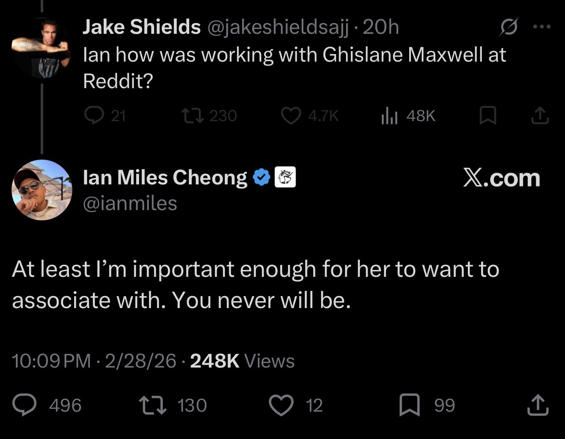Open the Grok icon on Jake Shields' tweet
Screen dimensions: 565x439
[509, 27]
